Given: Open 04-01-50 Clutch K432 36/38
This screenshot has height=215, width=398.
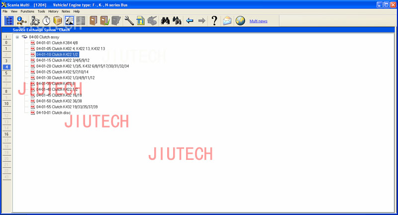Looking at the screenshot, I should (x=59, y=101).
